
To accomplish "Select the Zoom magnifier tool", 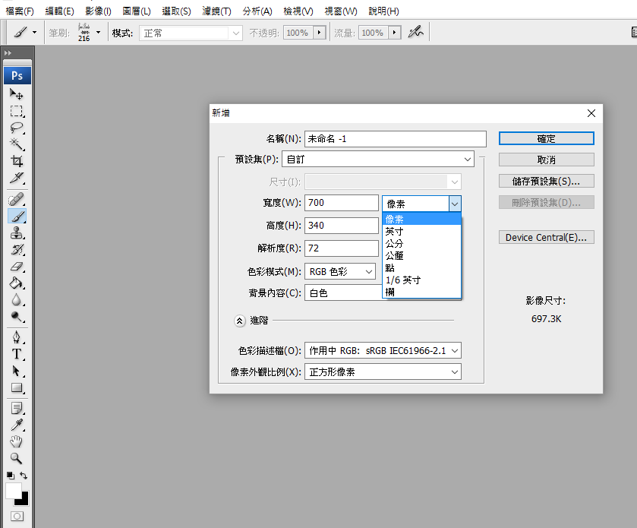I will [x=17, y=458].
